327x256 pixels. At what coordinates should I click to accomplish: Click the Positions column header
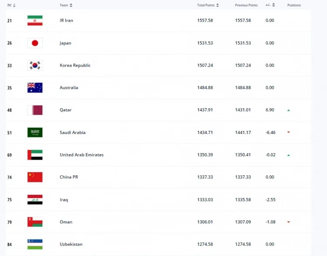[x=294, y=5]
